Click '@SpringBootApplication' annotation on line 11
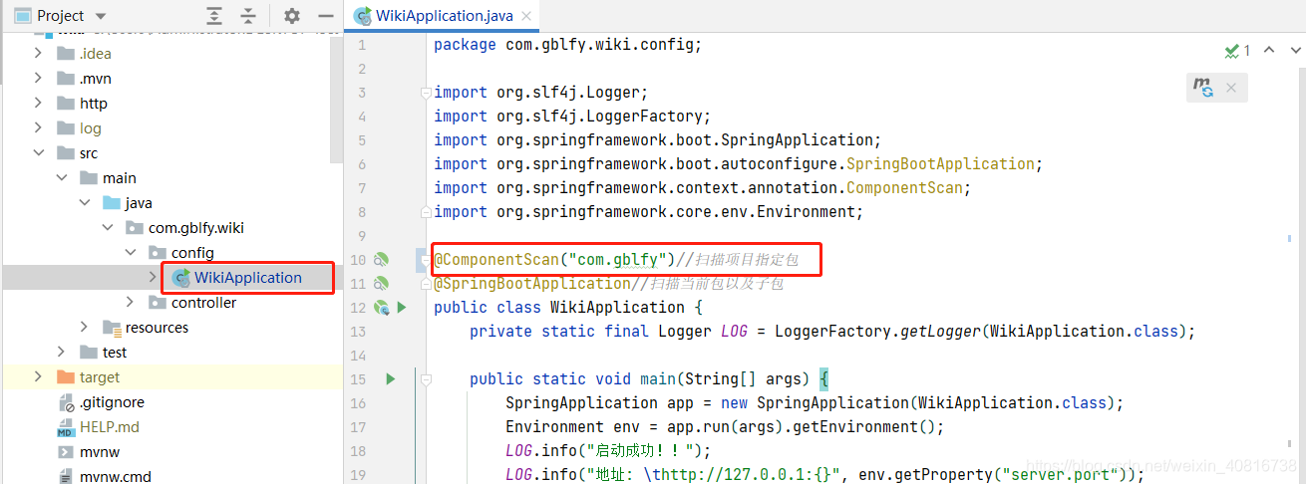 coord(533,284)
